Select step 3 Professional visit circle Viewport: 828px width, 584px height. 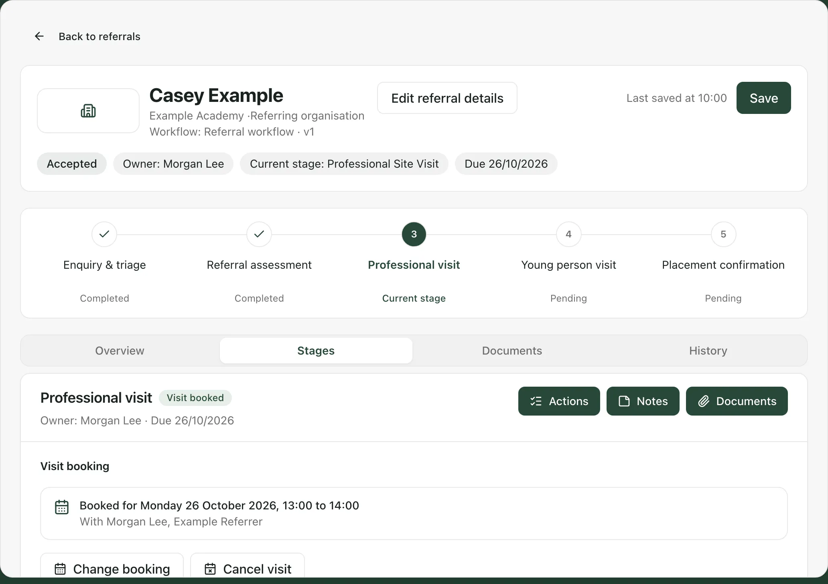414,234
